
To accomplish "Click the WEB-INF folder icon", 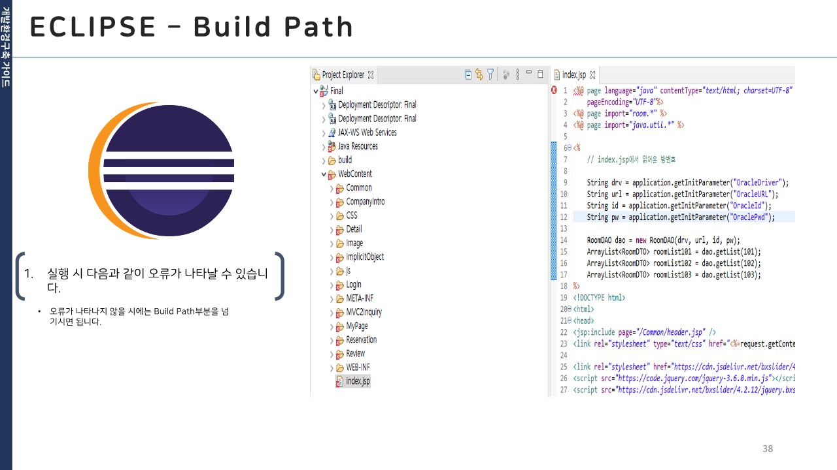I will (340, 368).
